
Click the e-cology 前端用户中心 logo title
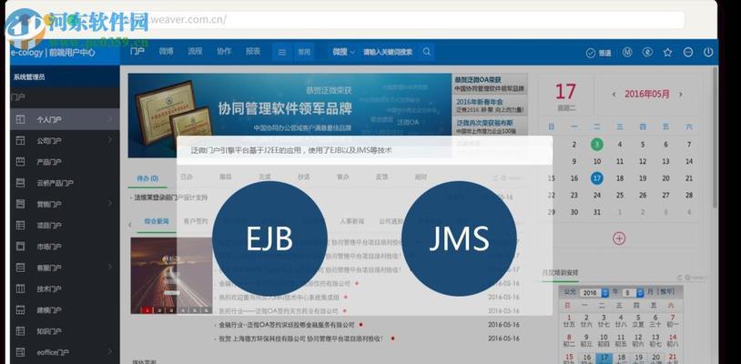point(53,53)
